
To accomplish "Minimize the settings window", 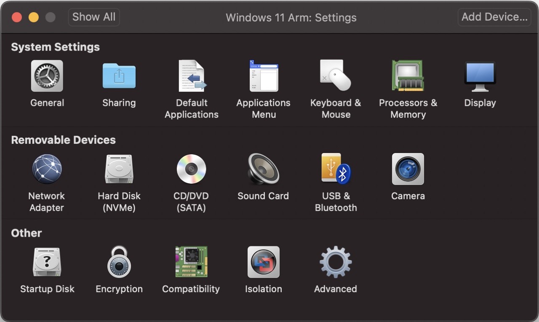I will click(x=34, y=17).
